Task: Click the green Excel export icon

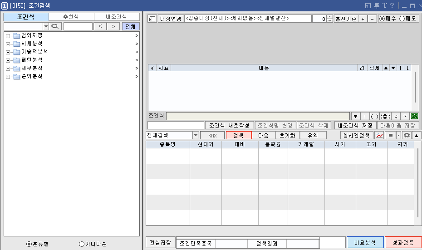Action: 414,116
